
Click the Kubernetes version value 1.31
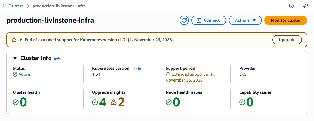96,74
